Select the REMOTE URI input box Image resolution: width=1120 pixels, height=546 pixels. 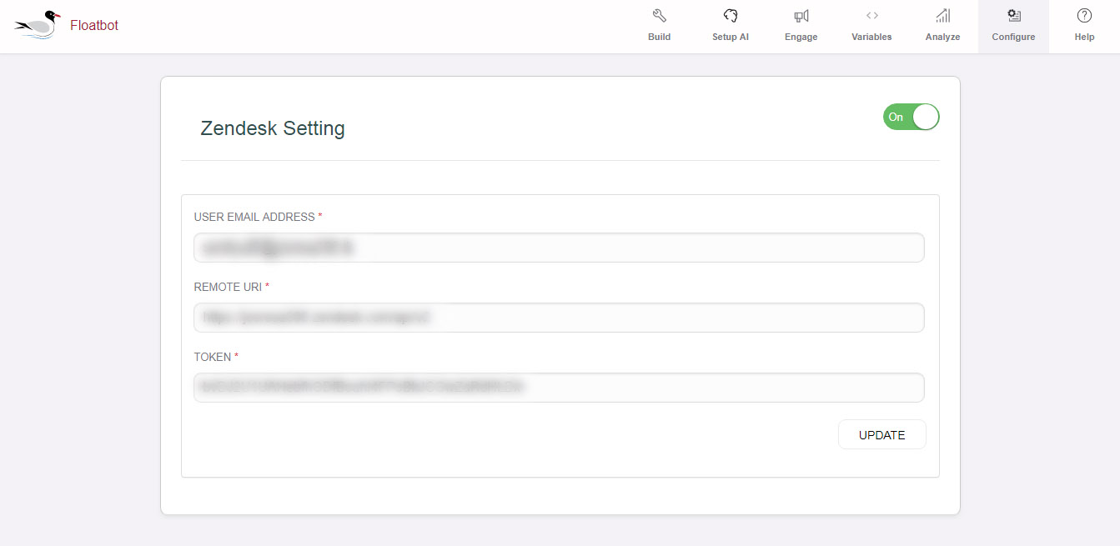[559, 318]
